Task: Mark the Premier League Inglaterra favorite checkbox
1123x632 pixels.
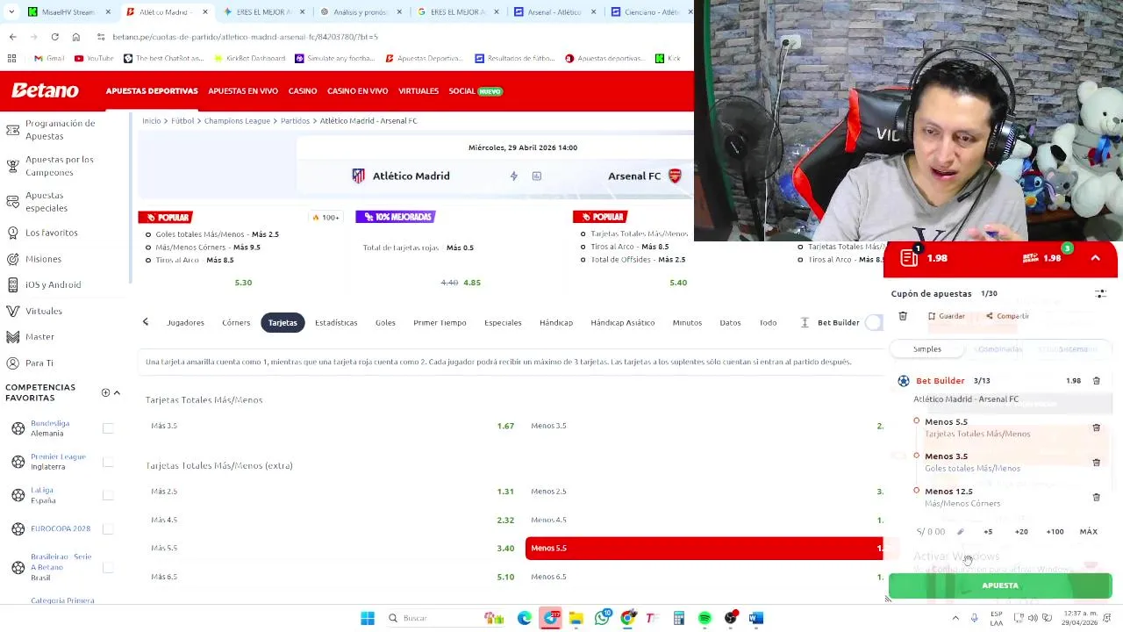Action: [108, 462]
